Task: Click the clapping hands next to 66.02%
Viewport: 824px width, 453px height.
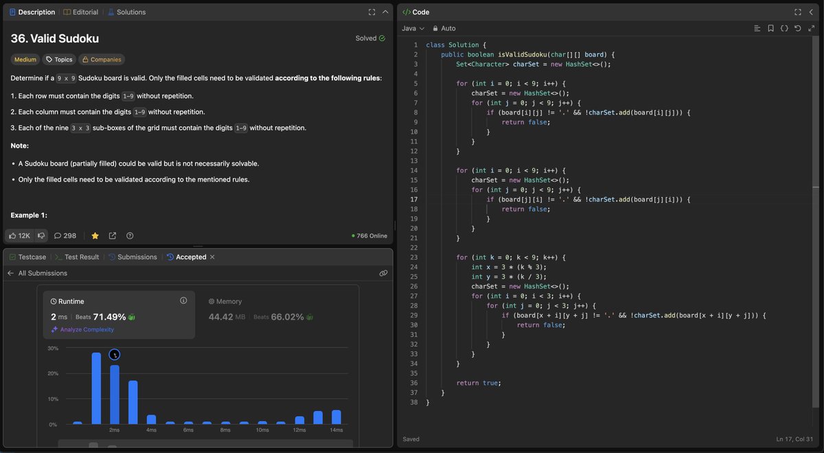Action: tap(310, 317)
